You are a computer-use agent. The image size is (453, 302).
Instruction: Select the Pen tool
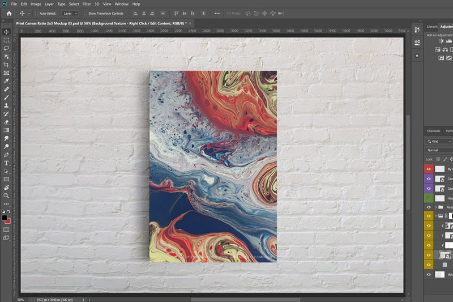tap(6, 155)
